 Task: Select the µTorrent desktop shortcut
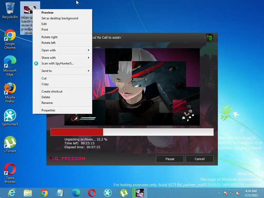click(x=10, y=144)
